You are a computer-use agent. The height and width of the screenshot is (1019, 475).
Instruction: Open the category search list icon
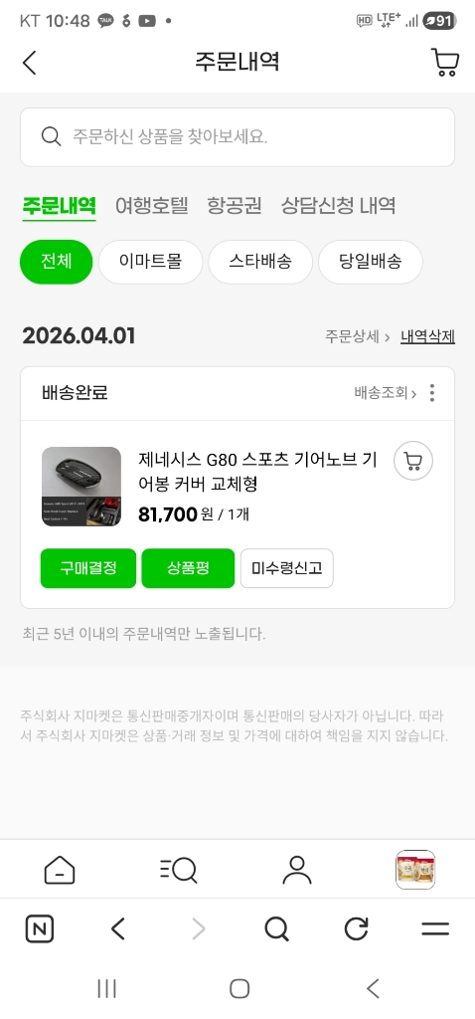point(178,870)
